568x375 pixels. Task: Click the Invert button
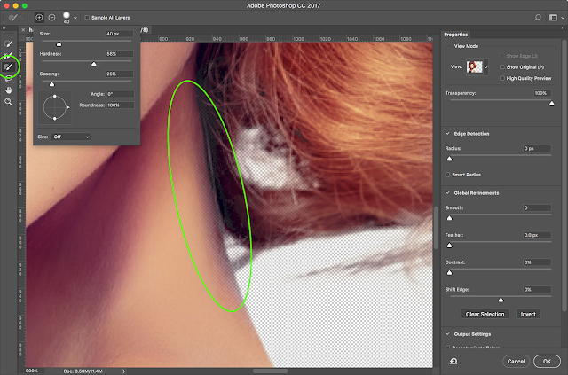click(x=528, y=314)
